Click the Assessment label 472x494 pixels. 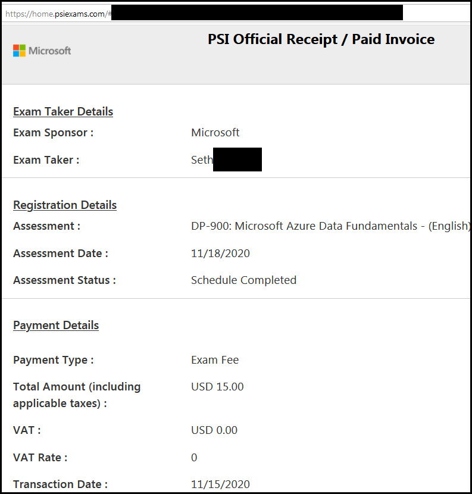click(x=46, y=226)
